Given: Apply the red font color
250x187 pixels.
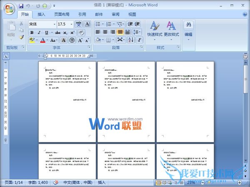Looking at the screenshot, I should click(43, 40).
